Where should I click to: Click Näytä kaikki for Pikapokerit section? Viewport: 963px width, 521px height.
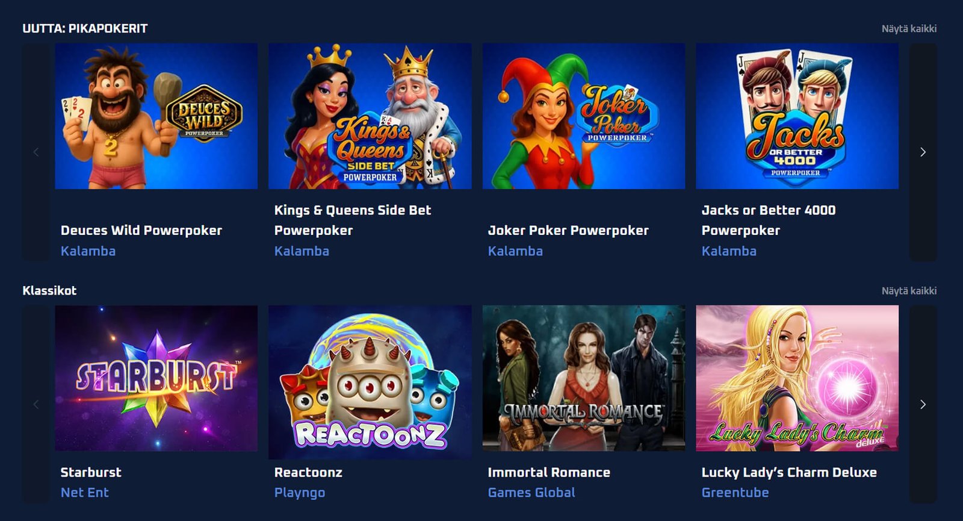[x=909, y=28]
